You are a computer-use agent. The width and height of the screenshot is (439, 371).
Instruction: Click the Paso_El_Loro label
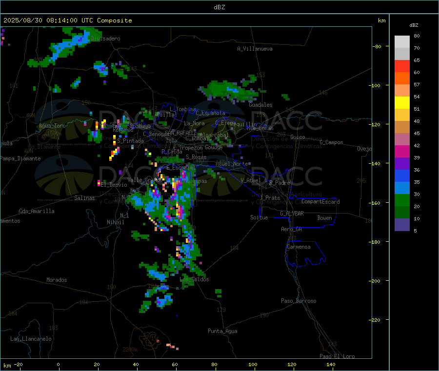click(337, 356)
